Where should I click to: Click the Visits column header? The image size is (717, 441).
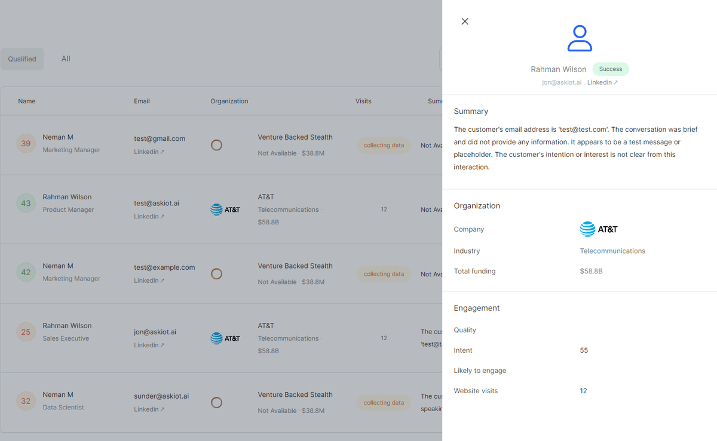(363, 101)
